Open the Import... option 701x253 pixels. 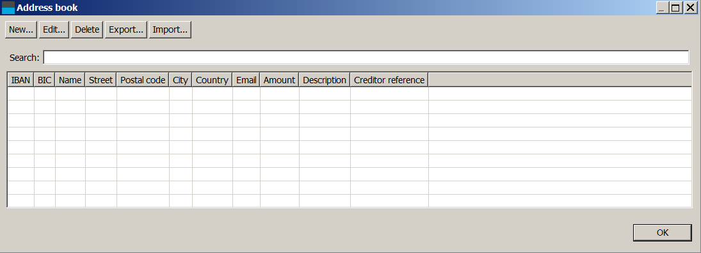(170, 29)
